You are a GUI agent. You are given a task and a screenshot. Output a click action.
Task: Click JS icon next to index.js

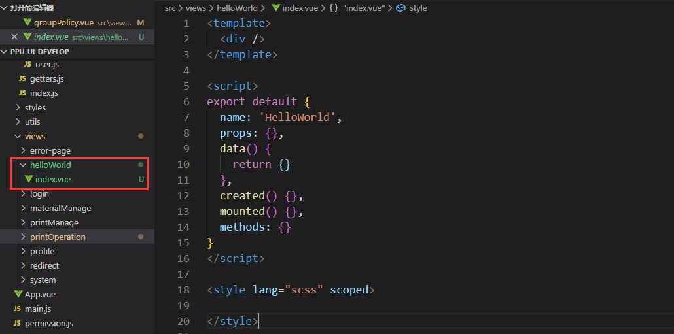[22, 93]
